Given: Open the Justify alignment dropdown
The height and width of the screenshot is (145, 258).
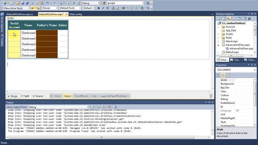Looking at the screenshot, I should [x=127, y=8].
